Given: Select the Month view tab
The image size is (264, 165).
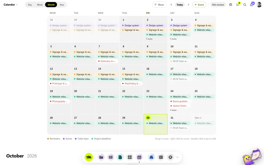Looking at the screenshot, I should pyautogui.click(x=51, y=5).
